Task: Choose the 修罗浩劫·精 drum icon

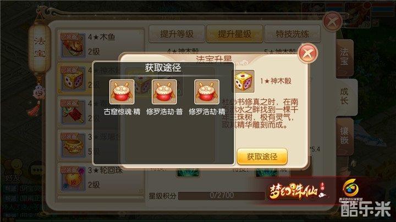Action: pyautogui.click(x=207, y=92)
